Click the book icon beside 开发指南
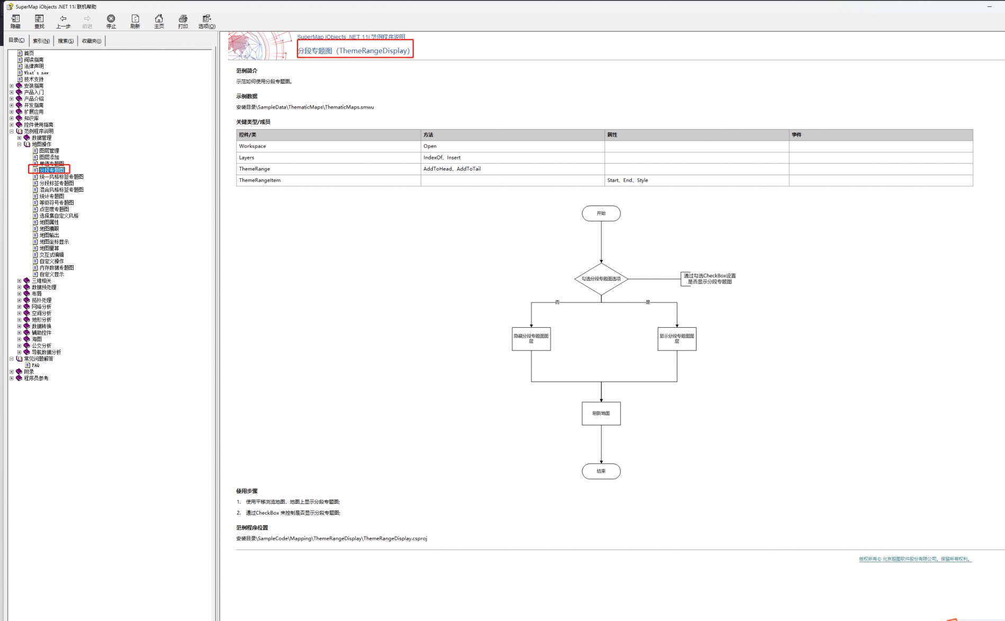1005x621 pixels. [19, 105]
